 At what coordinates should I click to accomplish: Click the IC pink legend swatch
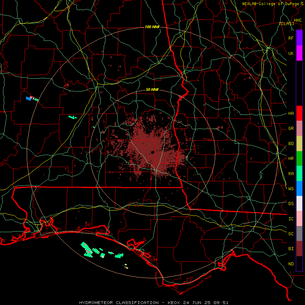299,219
